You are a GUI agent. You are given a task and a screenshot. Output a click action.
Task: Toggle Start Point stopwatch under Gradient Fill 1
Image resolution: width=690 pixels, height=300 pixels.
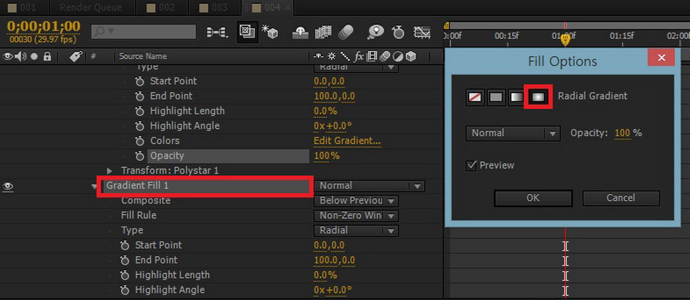pos(125,246)
